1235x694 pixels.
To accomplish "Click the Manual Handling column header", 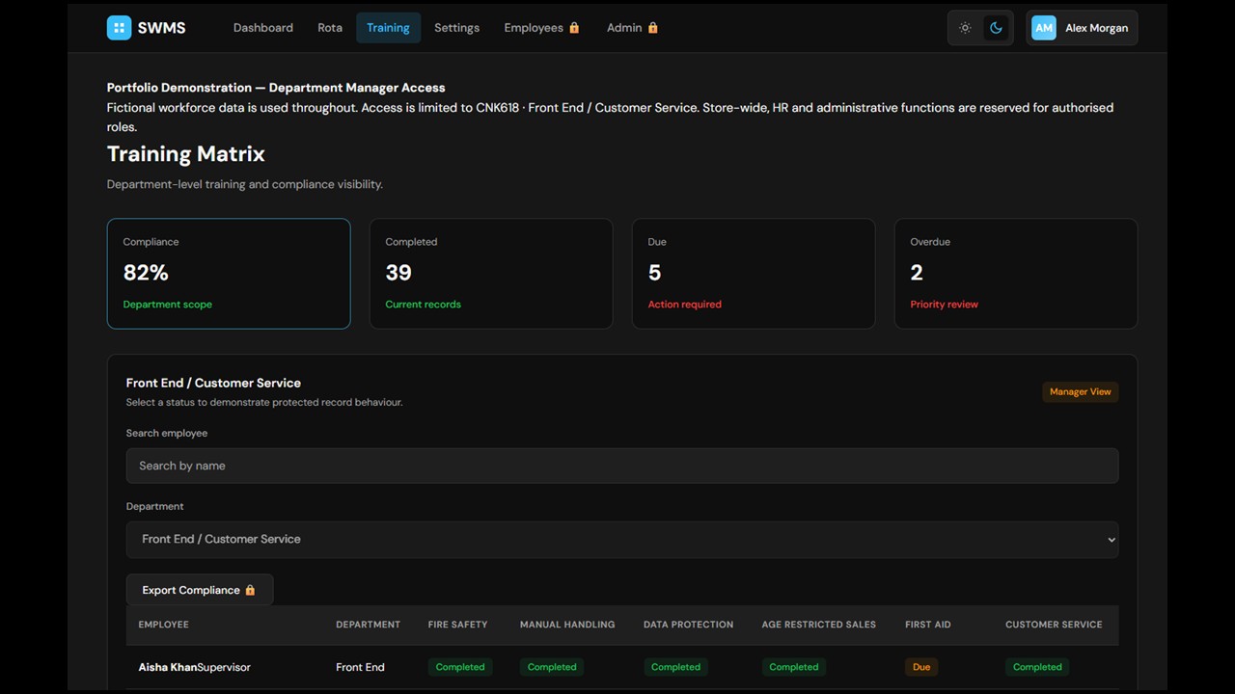I will coord(567,625).
